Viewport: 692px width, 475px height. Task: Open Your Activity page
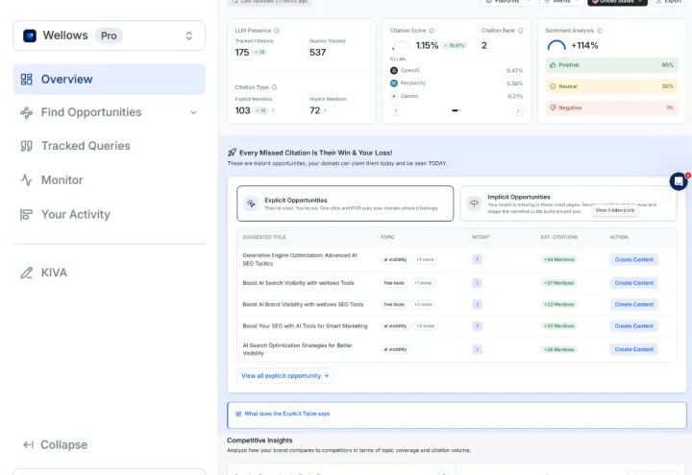[x=76, y=215]
